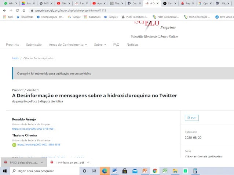234x175 pixels.
Task: Open options chevron for 1140-Texto do pre download
Action: tap(88, 162)
